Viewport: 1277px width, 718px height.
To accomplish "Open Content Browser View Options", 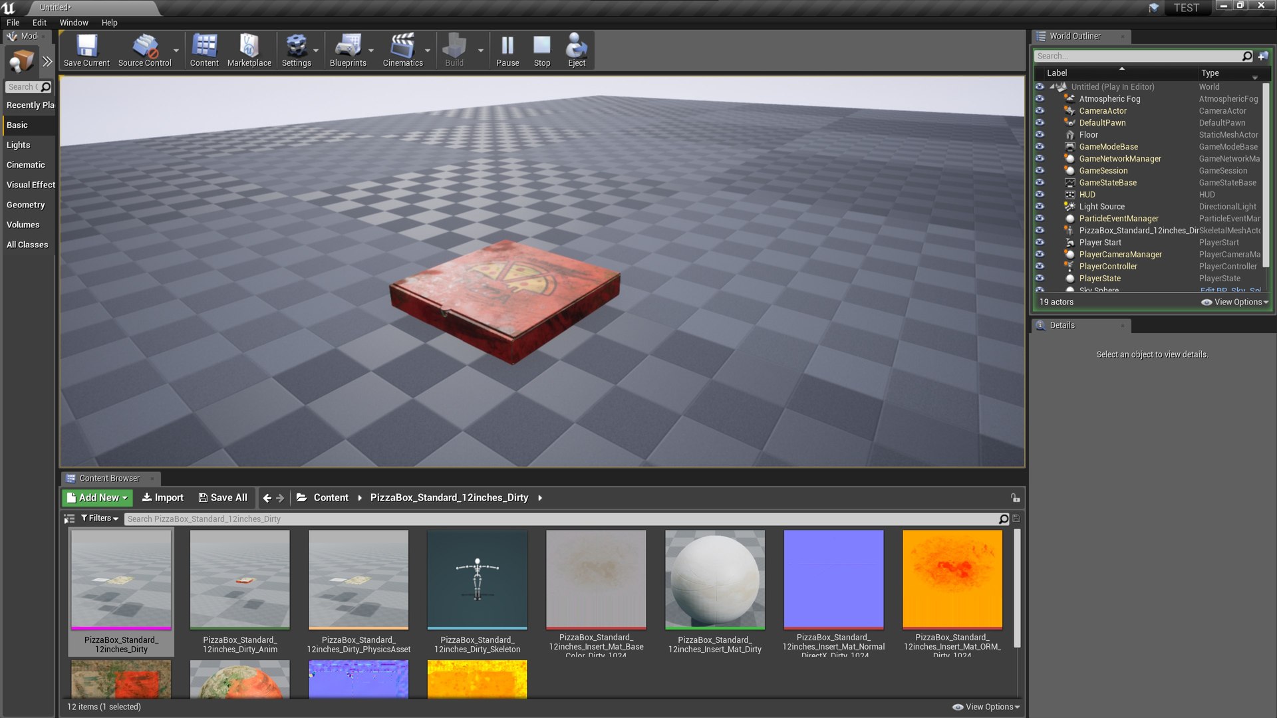I will click(x=986, y=707).
